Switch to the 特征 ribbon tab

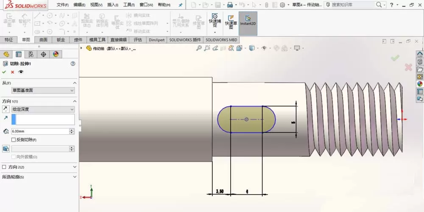8,40
